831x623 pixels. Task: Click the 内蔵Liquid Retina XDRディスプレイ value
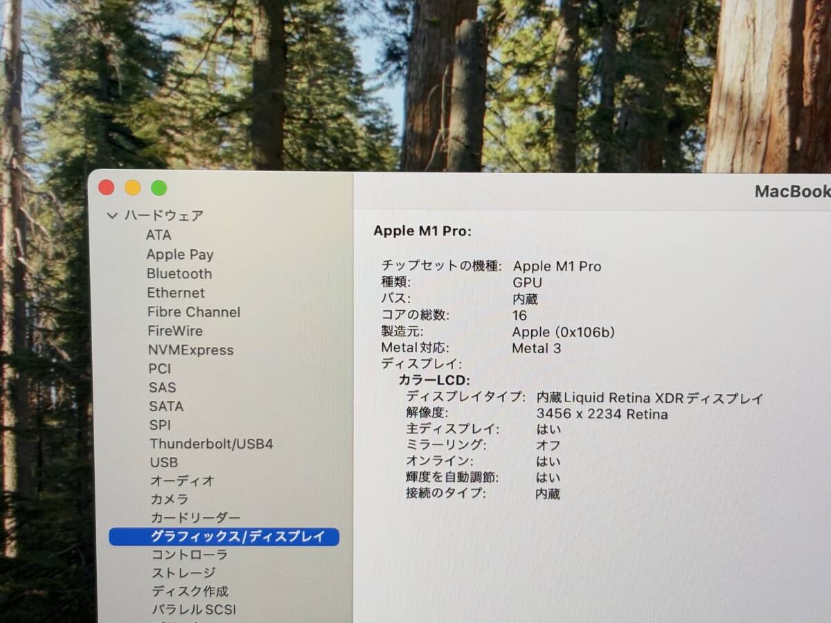coord(650,398)
